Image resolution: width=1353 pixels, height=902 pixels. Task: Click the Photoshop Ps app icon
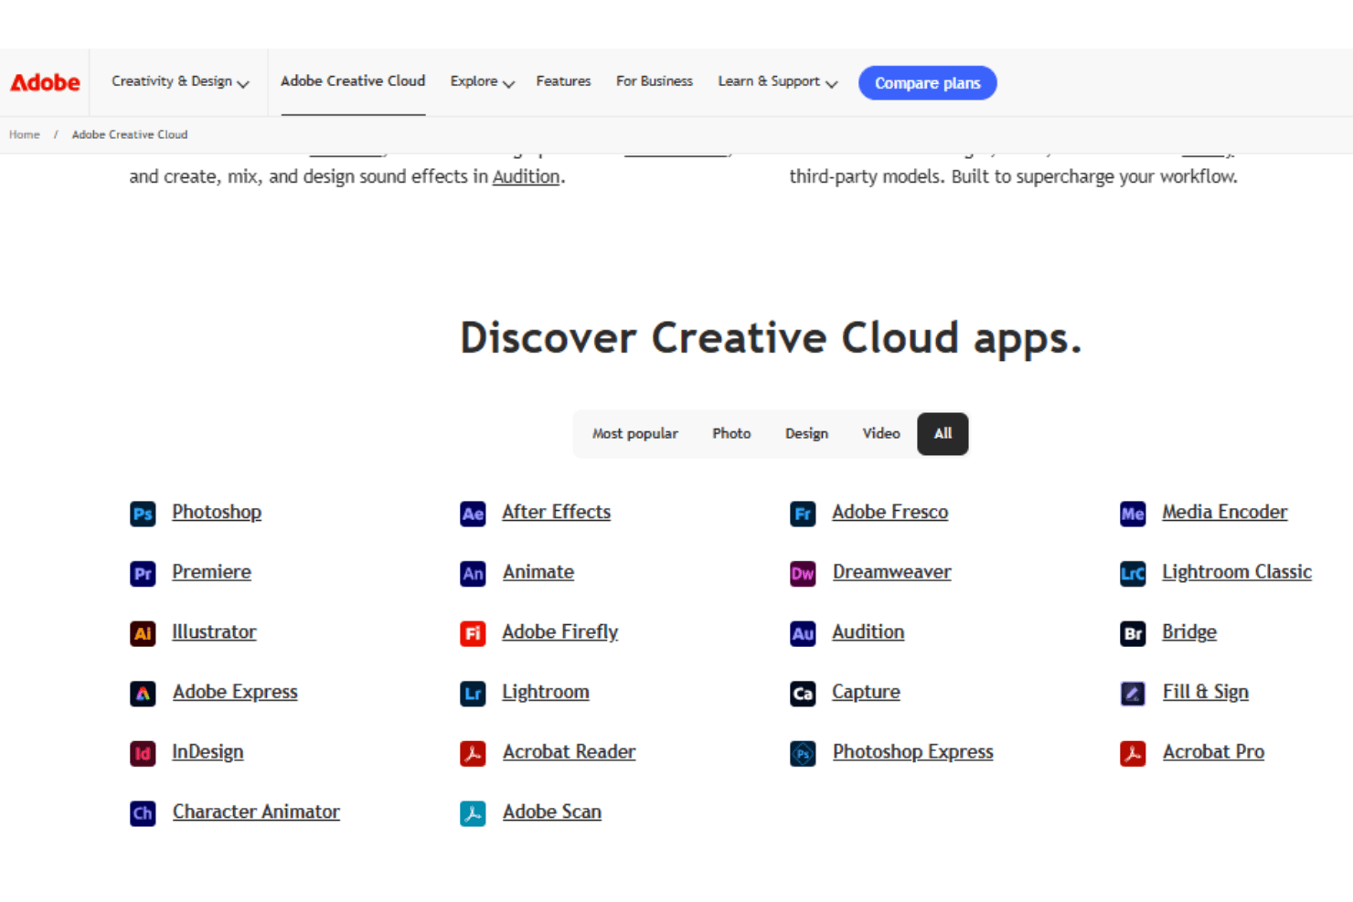pos(143,514)
